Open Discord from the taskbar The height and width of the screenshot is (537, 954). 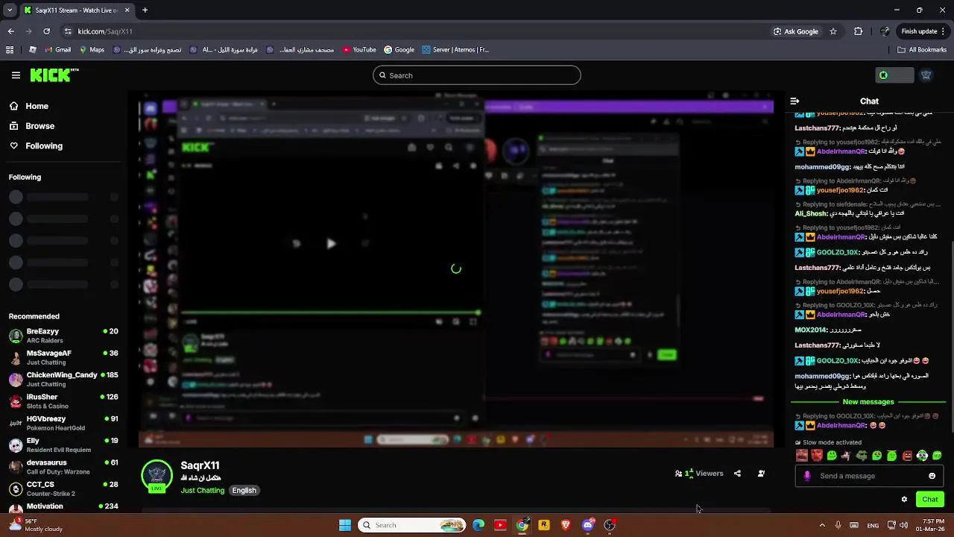pyautogui.click(x=587, y=525)
